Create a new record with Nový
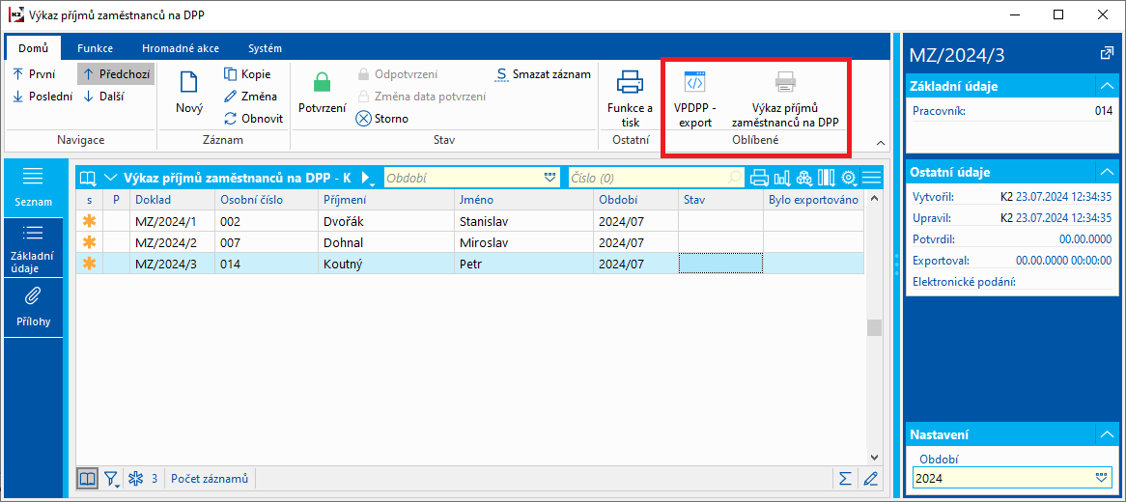1126x502 pixels. tap(189, 94)
